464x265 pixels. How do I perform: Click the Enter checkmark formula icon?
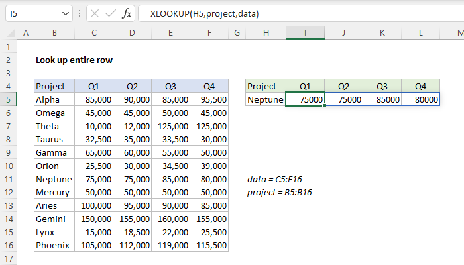(x=111, y=14)
